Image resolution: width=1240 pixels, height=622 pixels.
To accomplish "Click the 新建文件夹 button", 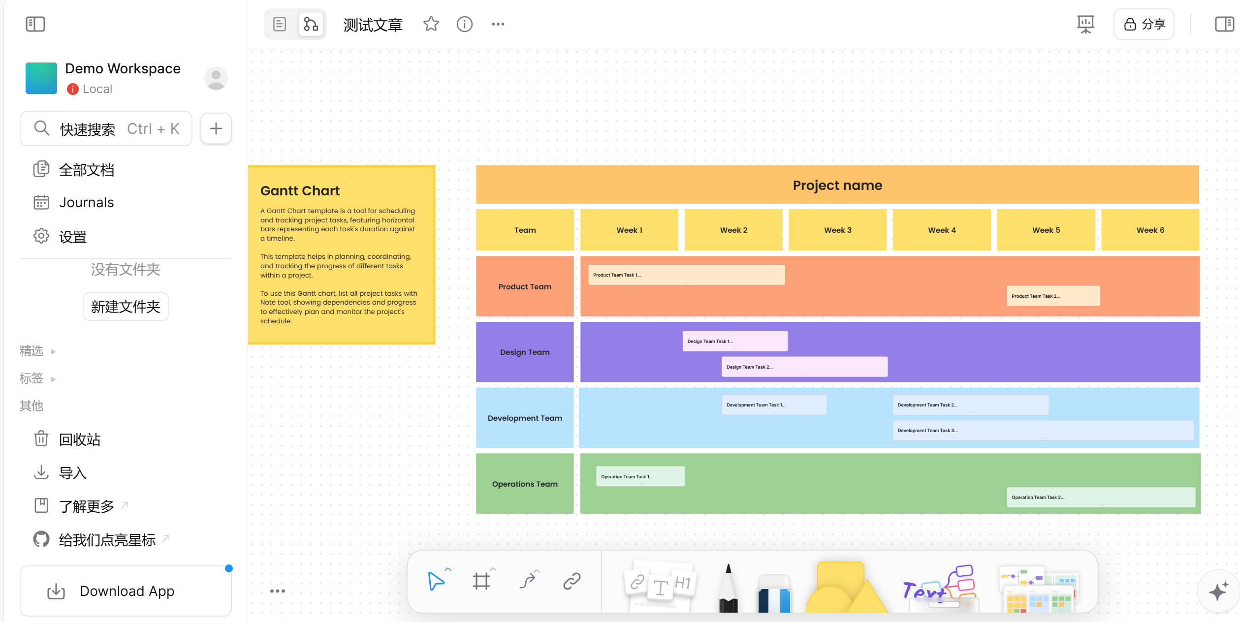I will [126, 307].
